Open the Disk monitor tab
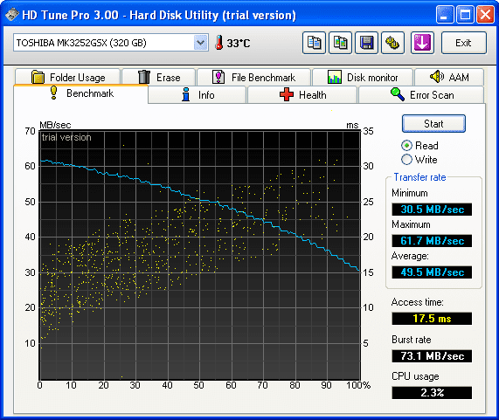499x420 pixels. (363, 77)
